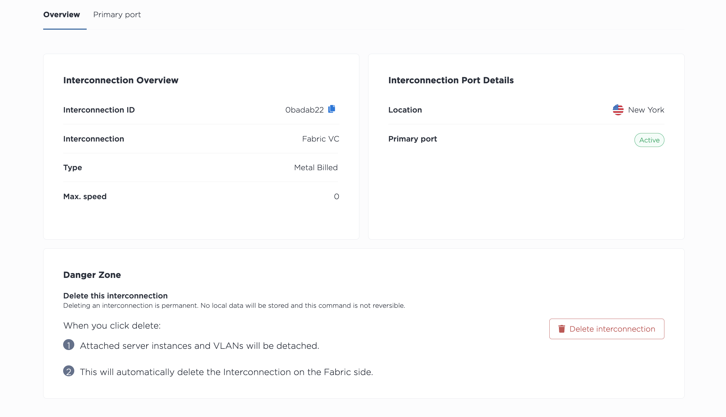Click the Interconnection ID label
The height and width of the screenshot is (417, 726).
point(99,110)
